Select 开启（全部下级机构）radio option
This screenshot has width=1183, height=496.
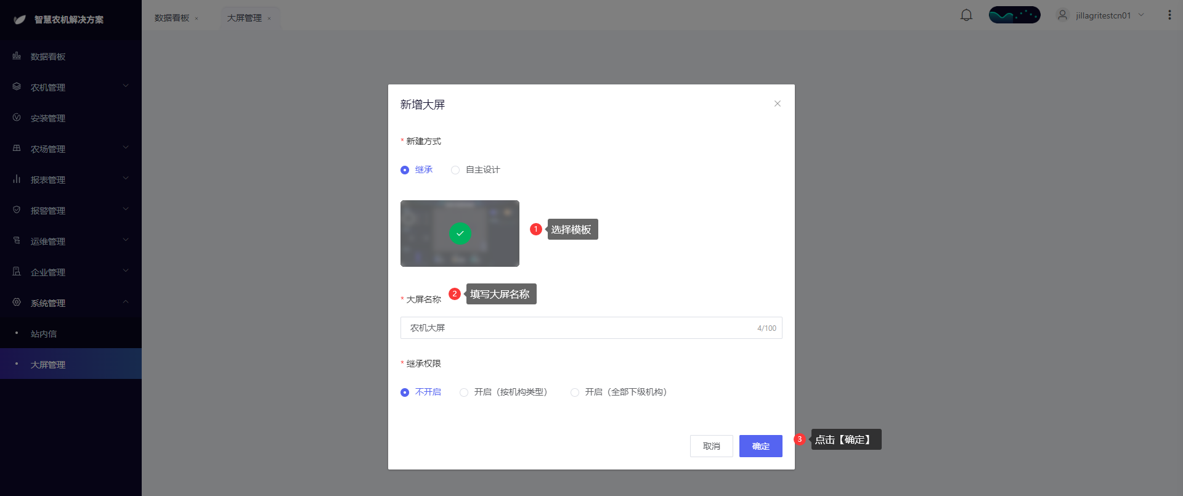tap(575, 392)
